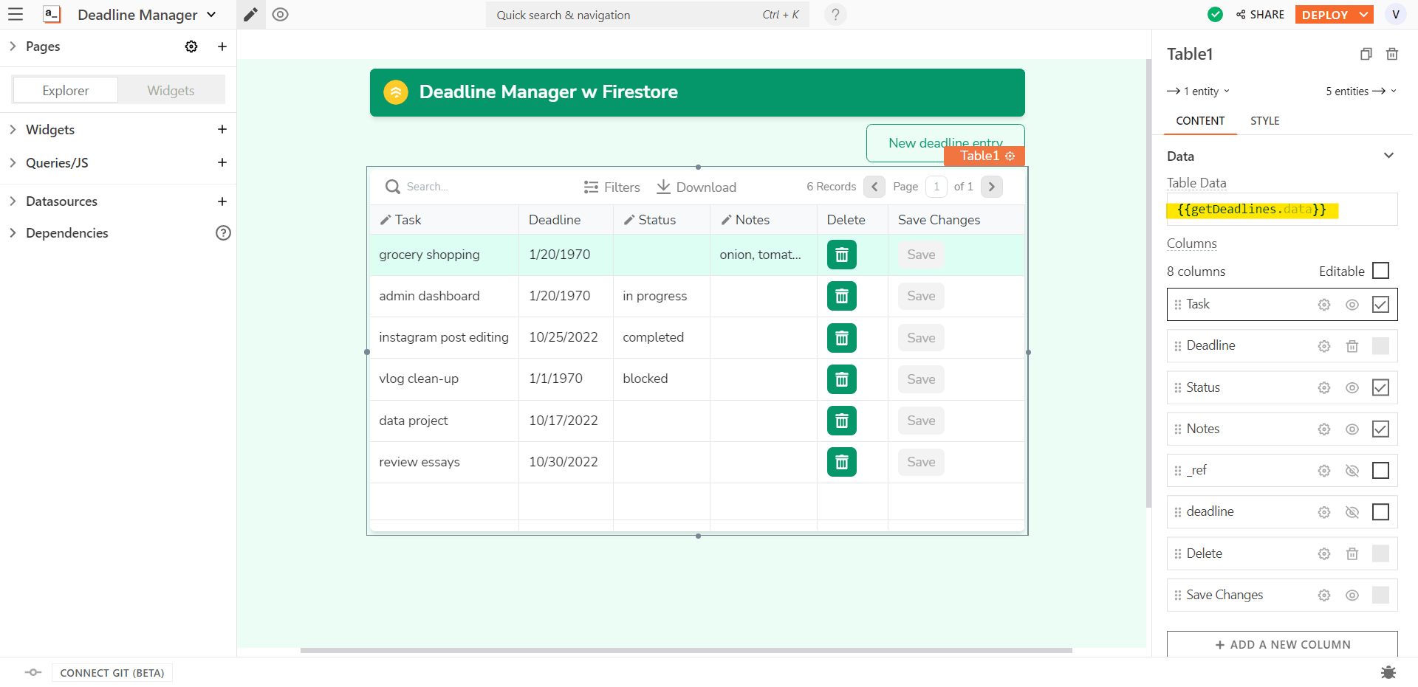
Task: Delete the grocery shopping row
Action: tap(841, 255)
